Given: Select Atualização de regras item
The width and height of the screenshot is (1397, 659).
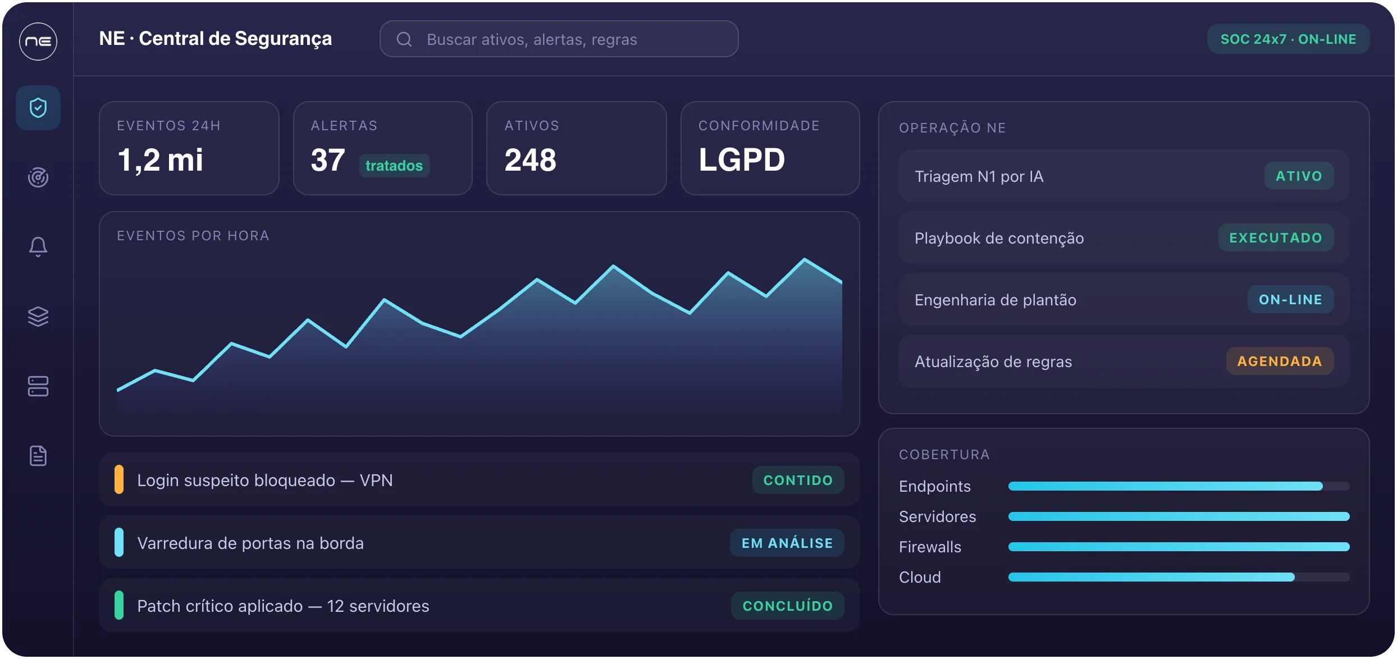Looking at the screenshot, I should click(x=1124, y=361).
